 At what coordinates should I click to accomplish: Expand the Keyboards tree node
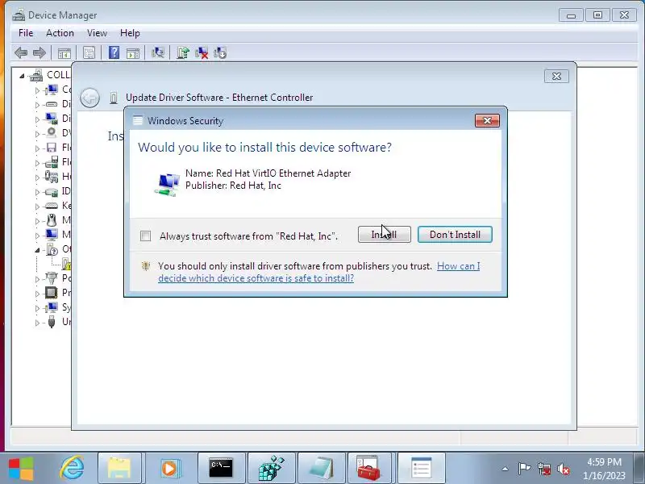pyautogui.click(x=37, y=207)
